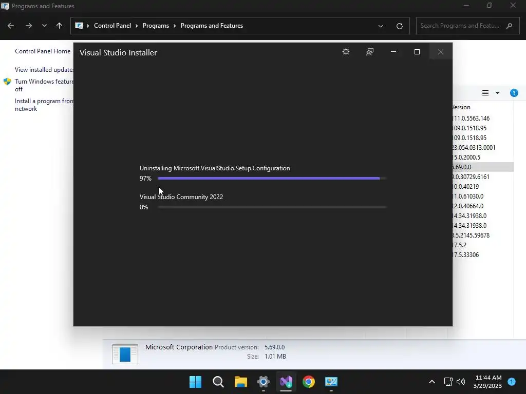Click the Version column header

coord(461,107)
